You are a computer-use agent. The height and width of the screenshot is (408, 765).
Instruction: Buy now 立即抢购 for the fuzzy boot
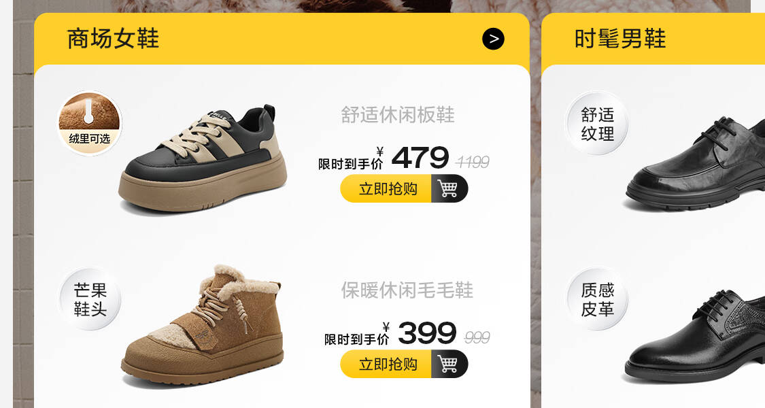point(388,364)
